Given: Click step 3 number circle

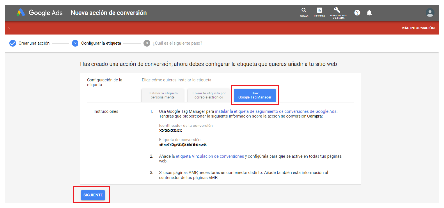Looking at the screenshot, I should pos(147,43).
